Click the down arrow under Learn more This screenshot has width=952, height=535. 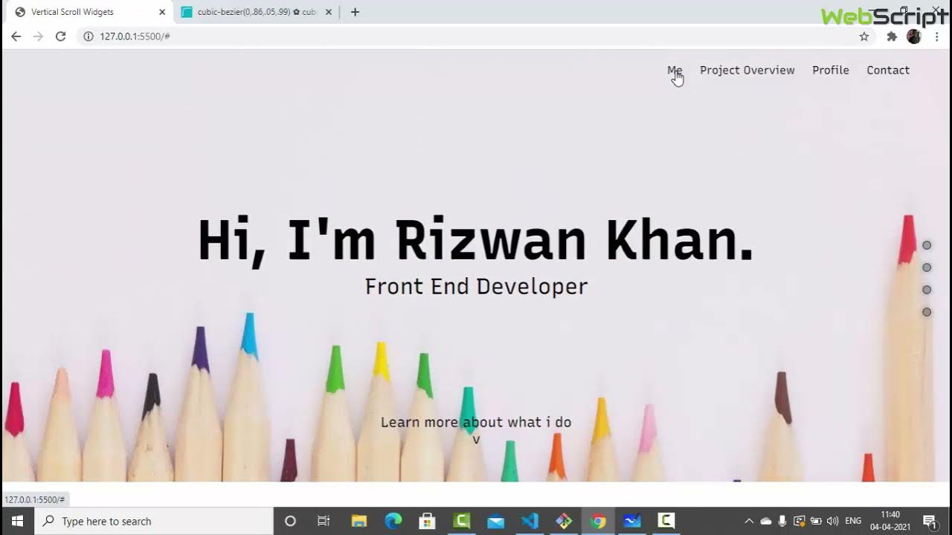(477, 439)
